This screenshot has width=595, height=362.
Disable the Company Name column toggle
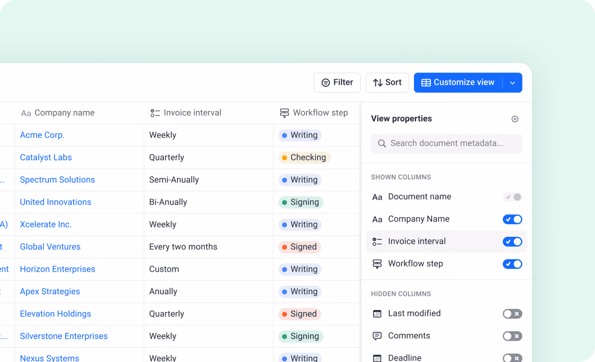point(512,219)
